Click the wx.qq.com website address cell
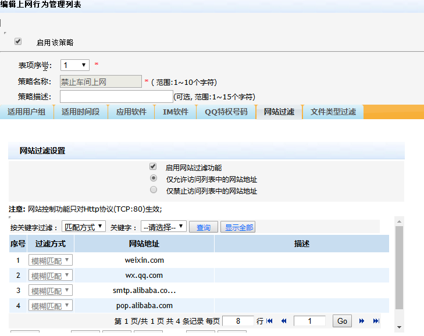 pos(144,275)
